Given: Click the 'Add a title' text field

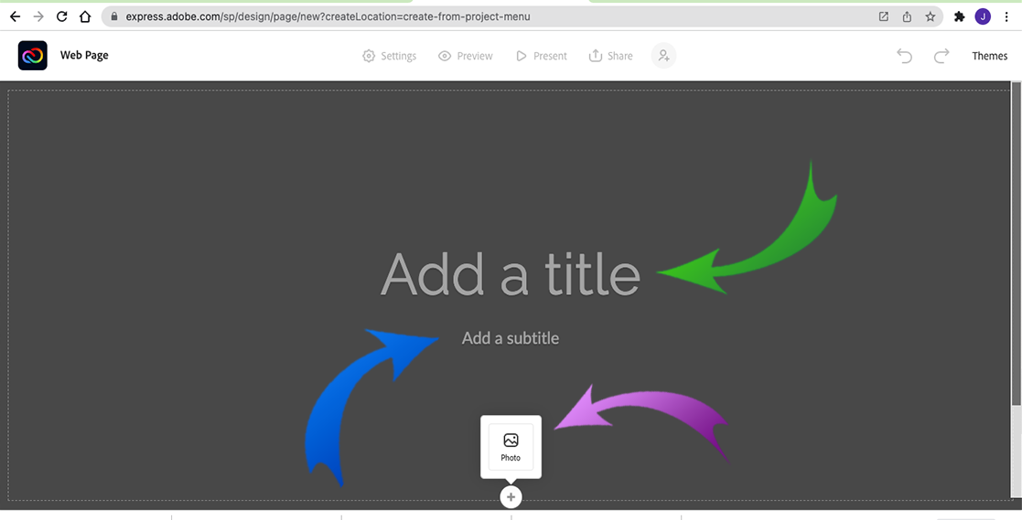Looking at the screenshot, I should pyautogui.click(x=510, y=273).
